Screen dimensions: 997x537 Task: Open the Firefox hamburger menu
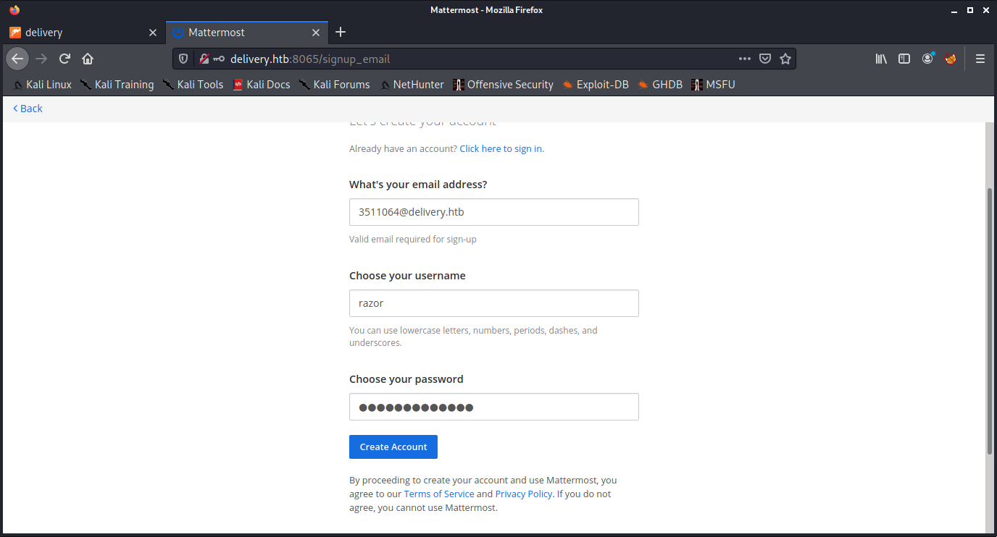pyautogui.click(x=980, y=59)
